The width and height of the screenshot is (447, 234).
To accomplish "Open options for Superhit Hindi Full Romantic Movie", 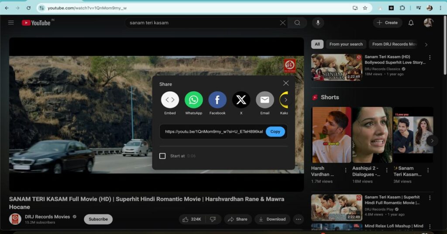I will point(430,197).
